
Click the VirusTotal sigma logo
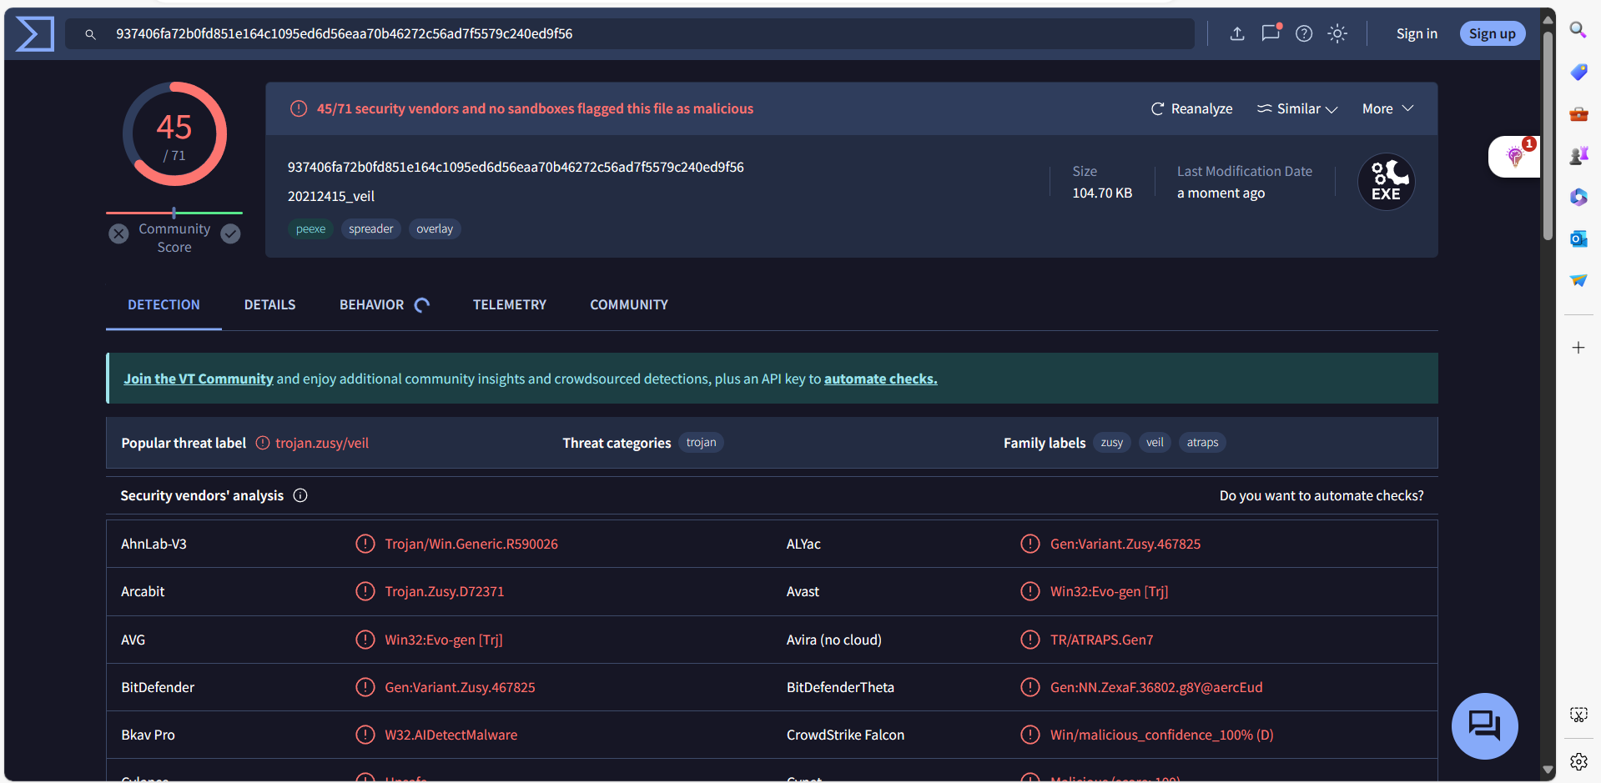[x=34, y=34]
